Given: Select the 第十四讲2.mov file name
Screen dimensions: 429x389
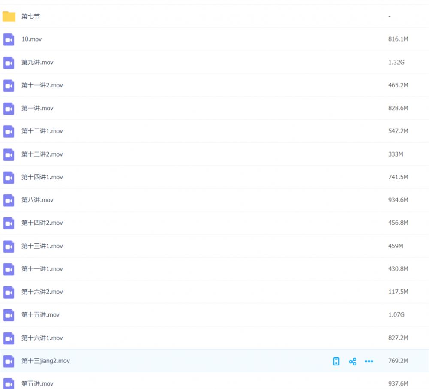Looking at the screenshot, I should point(42,223).
